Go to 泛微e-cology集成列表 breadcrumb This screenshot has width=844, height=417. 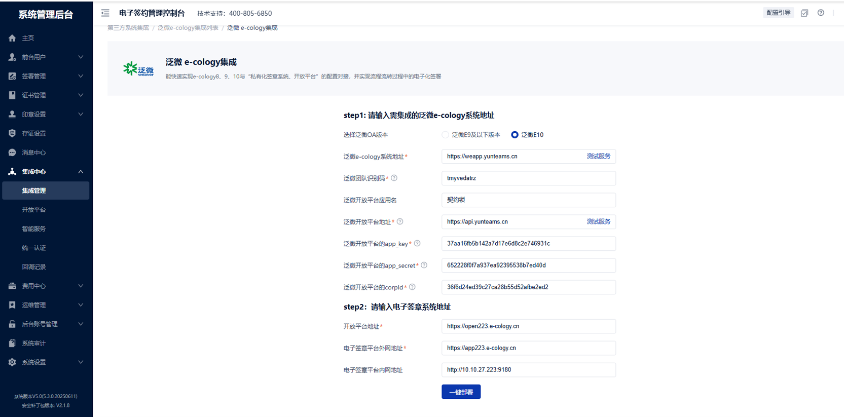click(188, 28)
